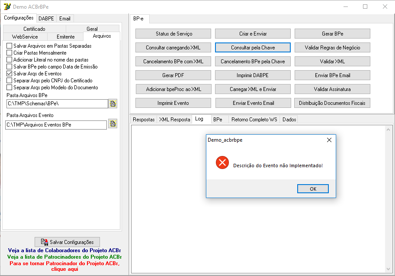Open the Retorno Completo WS tab
Image resolution: width=395 pixels, height=276 pixels.
coord(254,119)
